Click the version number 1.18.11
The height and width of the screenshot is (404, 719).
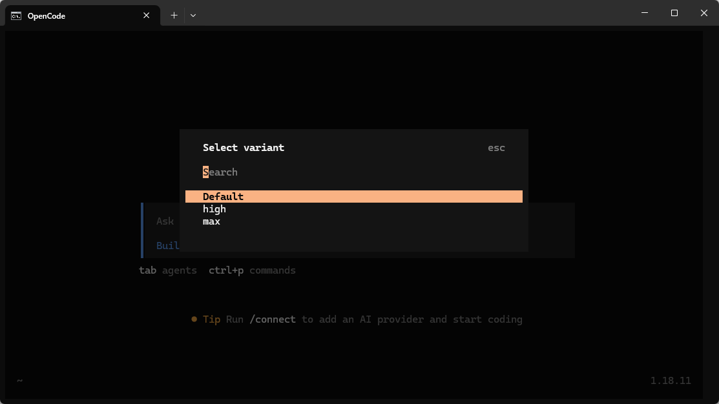671,381
